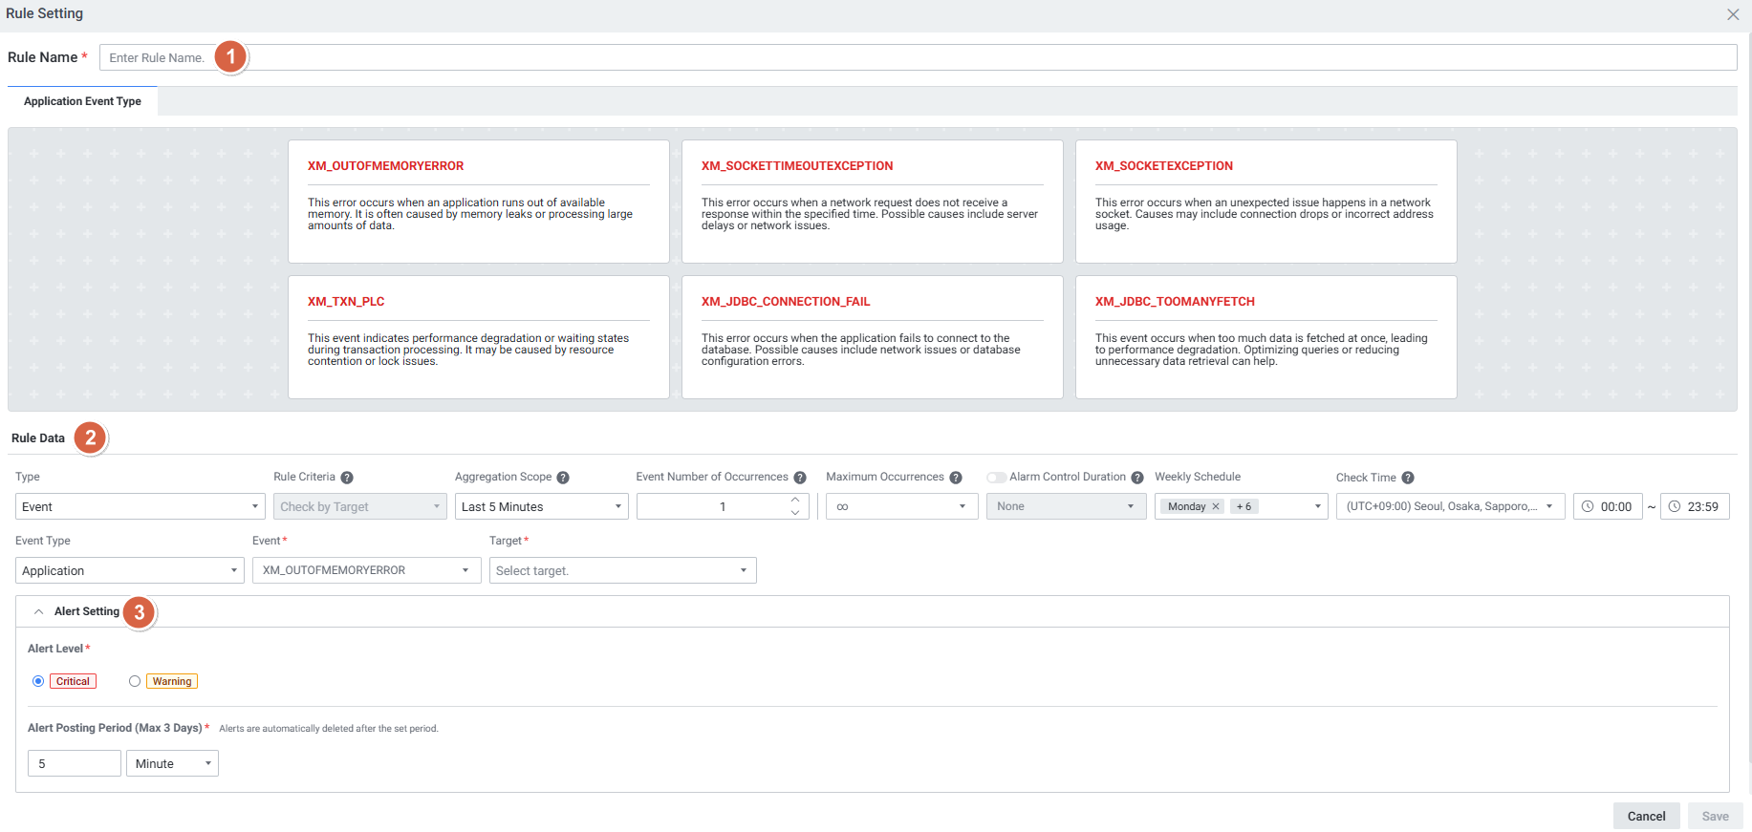Click the Rule Name input field

(x=956, y=57)
